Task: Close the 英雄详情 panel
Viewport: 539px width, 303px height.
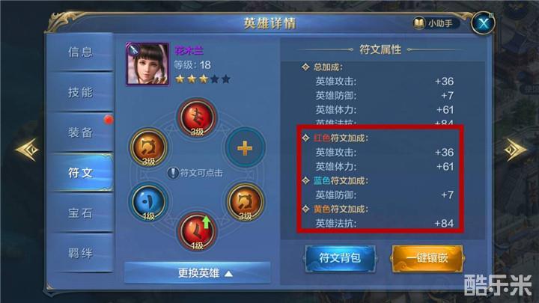Action: 483,23
